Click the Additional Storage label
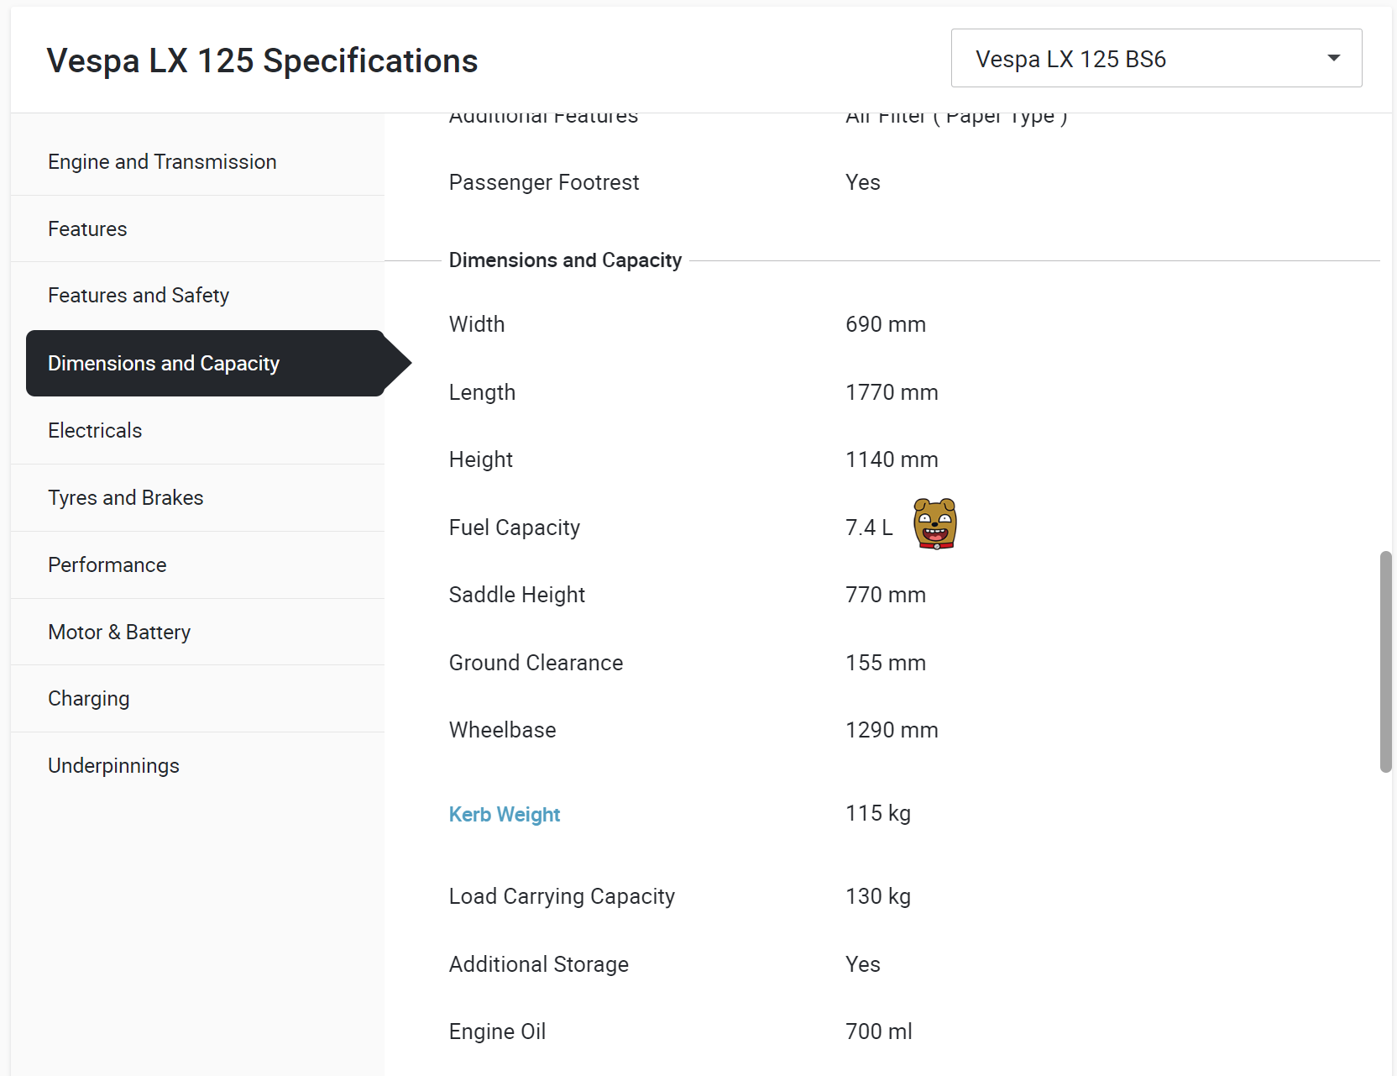Screen dimensions: 1397x1076 (539, 964)
